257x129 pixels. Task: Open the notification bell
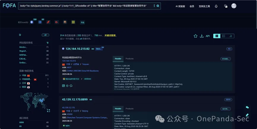[216, 6]
